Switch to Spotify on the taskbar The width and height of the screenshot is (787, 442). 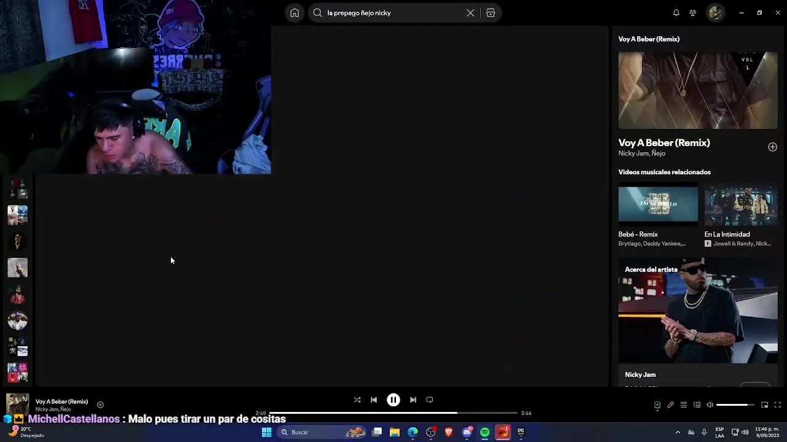[x=485, y=432]
